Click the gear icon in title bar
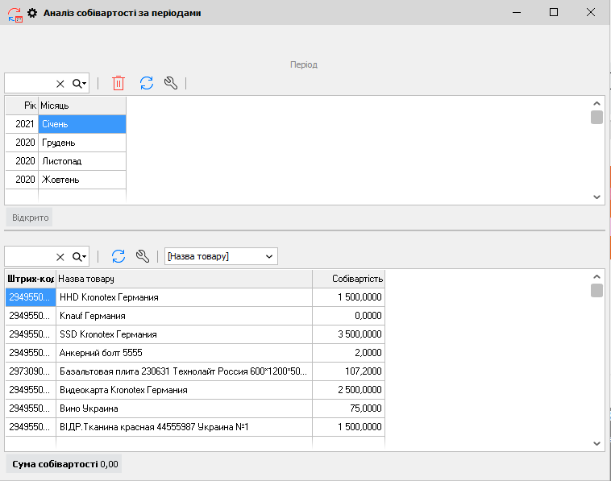This screenshot has width=611, height=481. [32, 13]
